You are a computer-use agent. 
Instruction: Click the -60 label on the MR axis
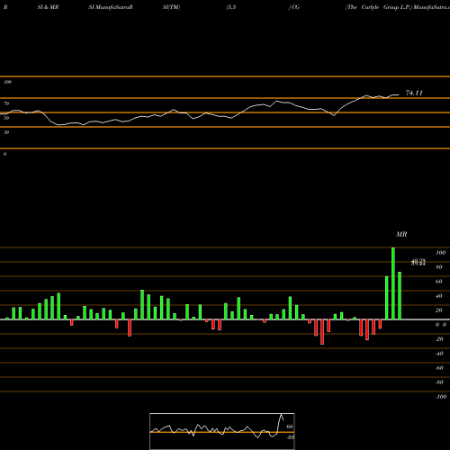click(x=439, y=368)
